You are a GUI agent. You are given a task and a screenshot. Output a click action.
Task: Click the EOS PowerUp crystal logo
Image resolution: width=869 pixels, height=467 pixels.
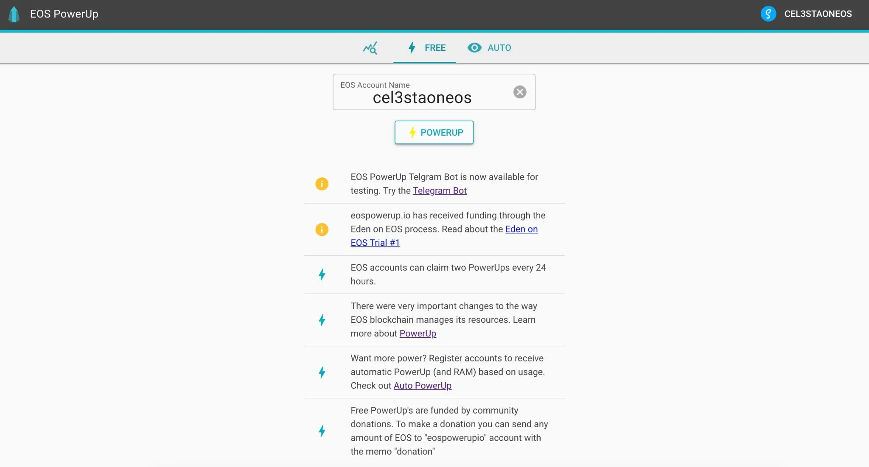tap(14, 14)
